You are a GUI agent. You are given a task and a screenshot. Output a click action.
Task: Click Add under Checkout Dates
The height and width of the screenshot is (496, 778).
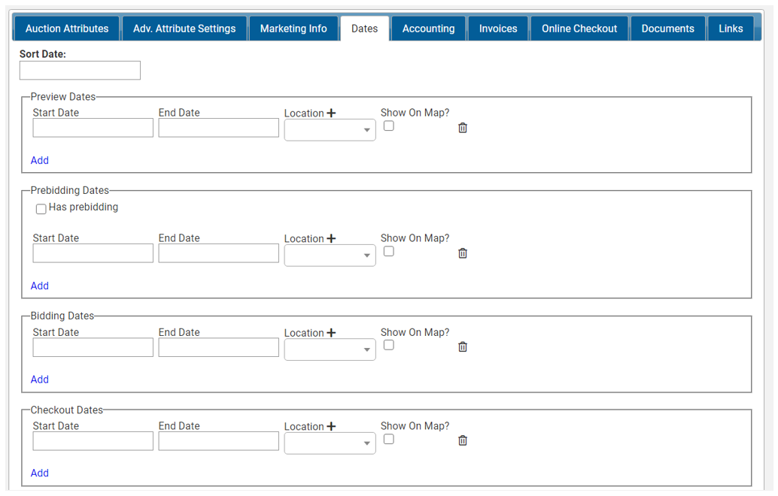click(x=39, y=473)
